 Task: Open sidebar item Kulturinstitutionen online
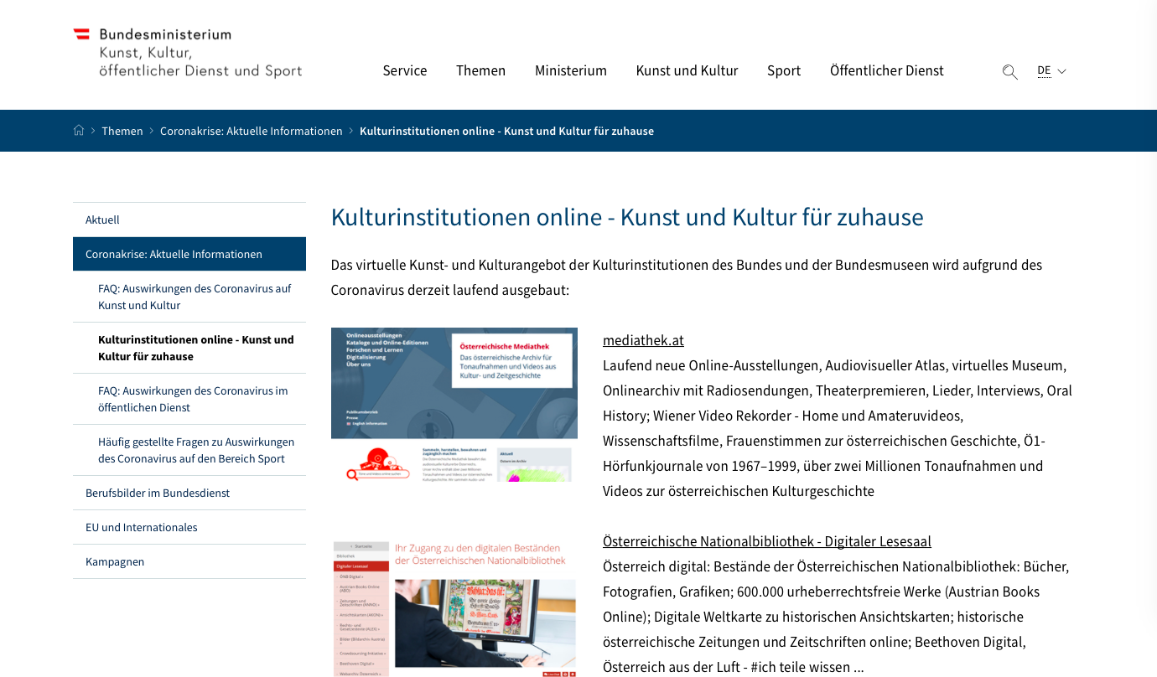(189, 348)
